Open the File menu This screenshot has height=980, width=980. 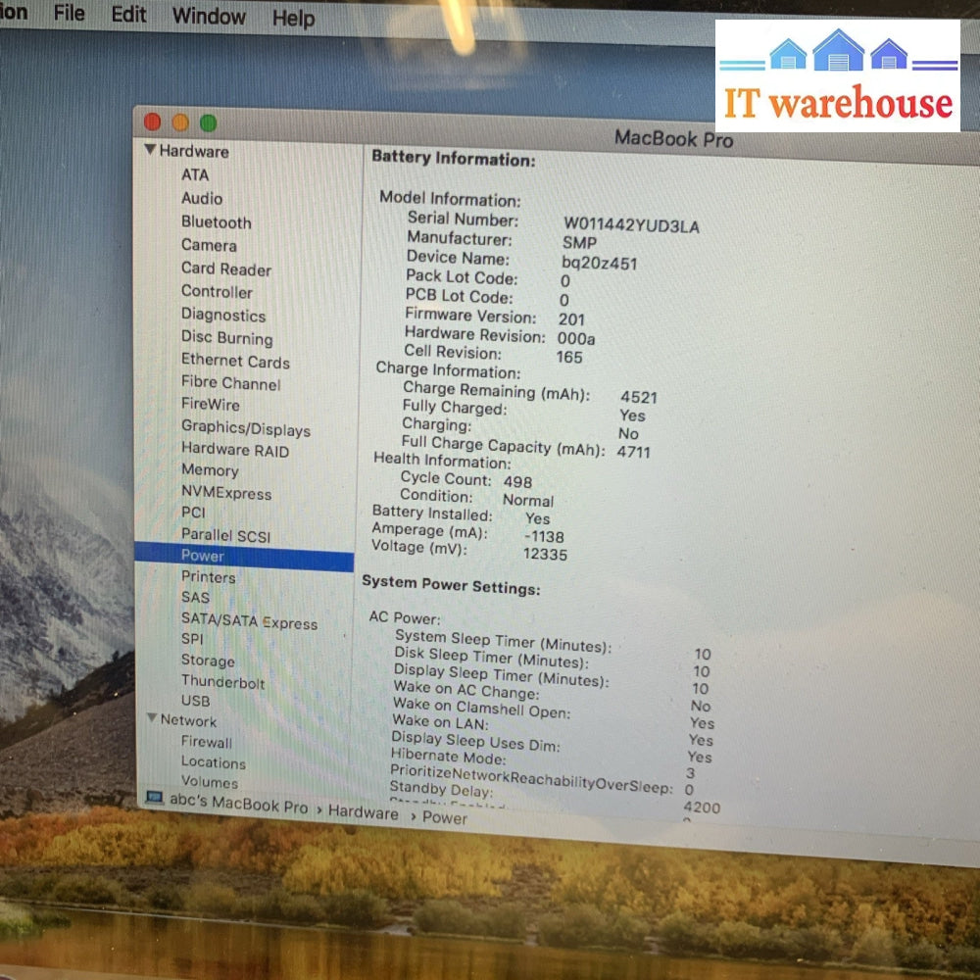pos(69,14)
